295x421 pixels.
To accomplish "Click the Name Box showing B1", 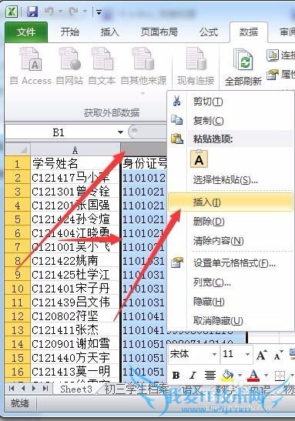I will [59, 132].
